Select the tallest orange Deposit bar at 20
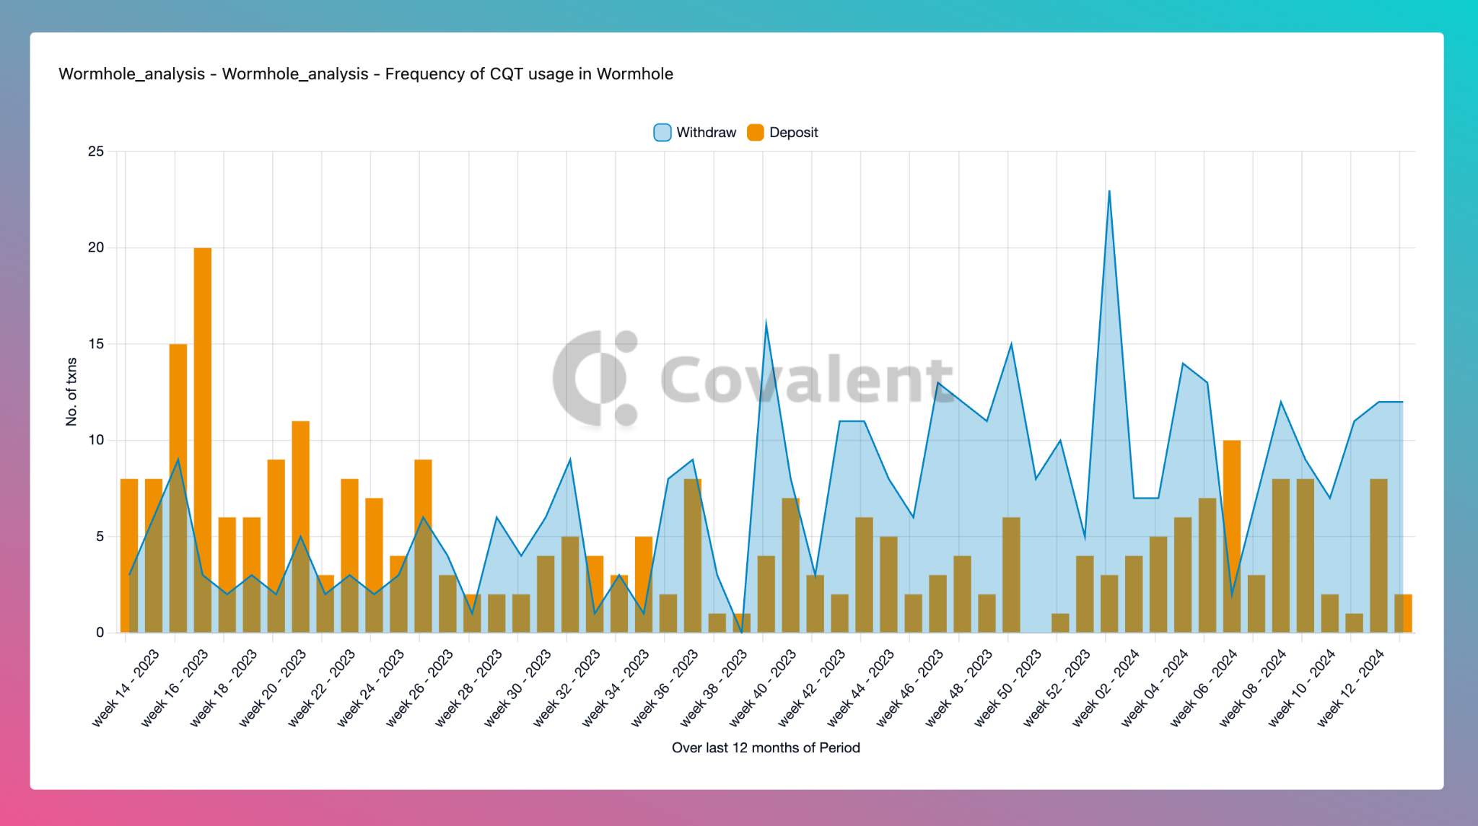This screenshot has width=1478, height=826. [x=203, y=440]
